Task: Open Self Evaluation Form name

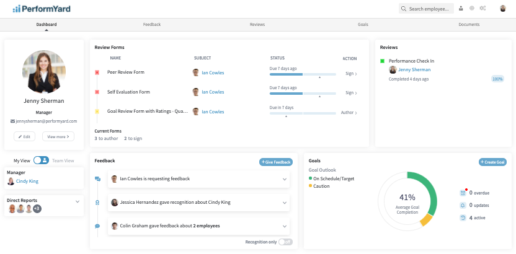Action: 128,92
